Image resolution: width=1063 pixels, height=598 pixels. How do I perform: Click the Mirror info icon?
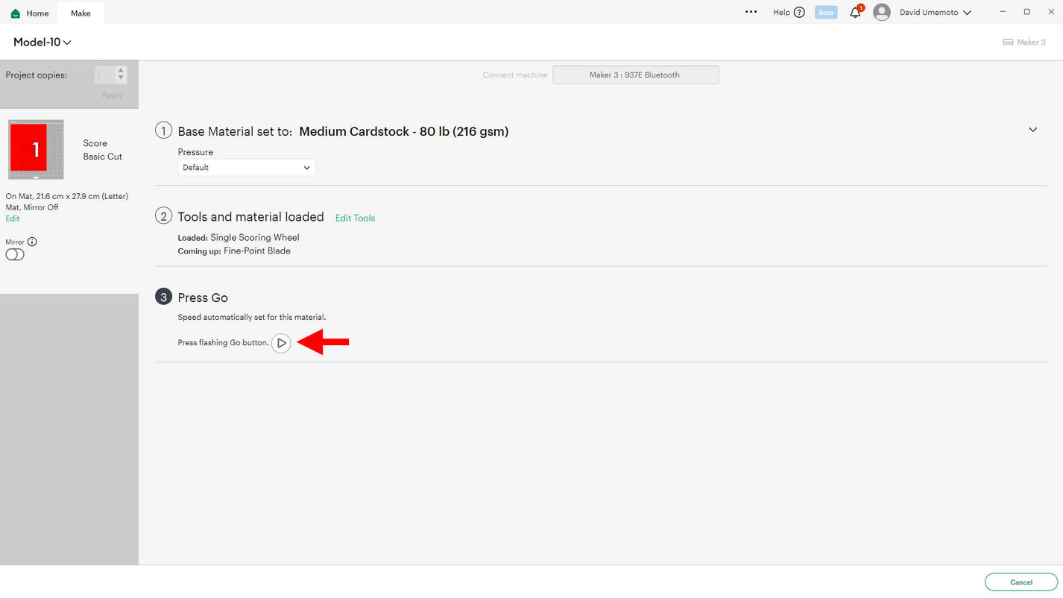32,242
